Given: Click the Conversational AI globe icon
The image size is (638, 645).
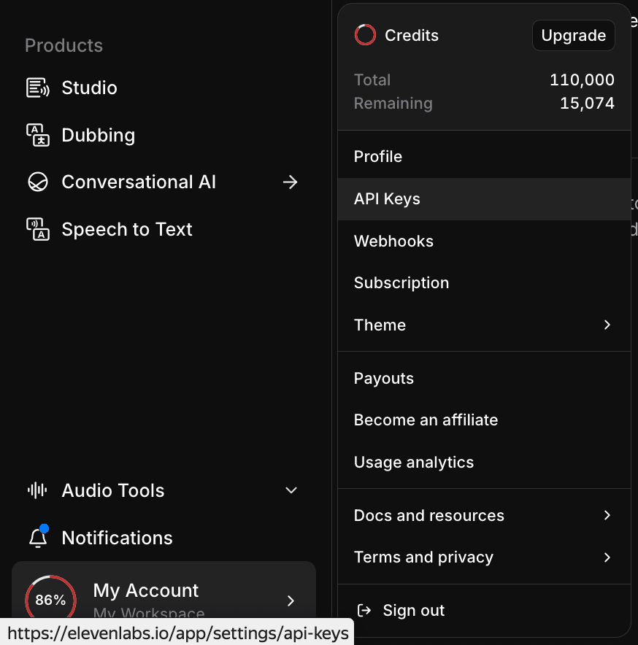Looking at the screenshot, I should pyautogui.click(x=38, y=182).
